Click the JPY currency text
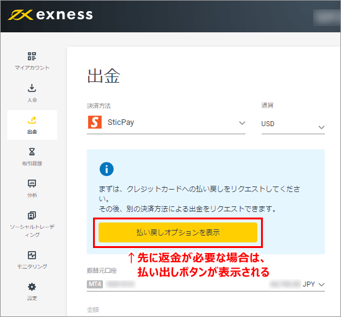The image size is (341, 317). pyautogui.click(x=309, y=284)
